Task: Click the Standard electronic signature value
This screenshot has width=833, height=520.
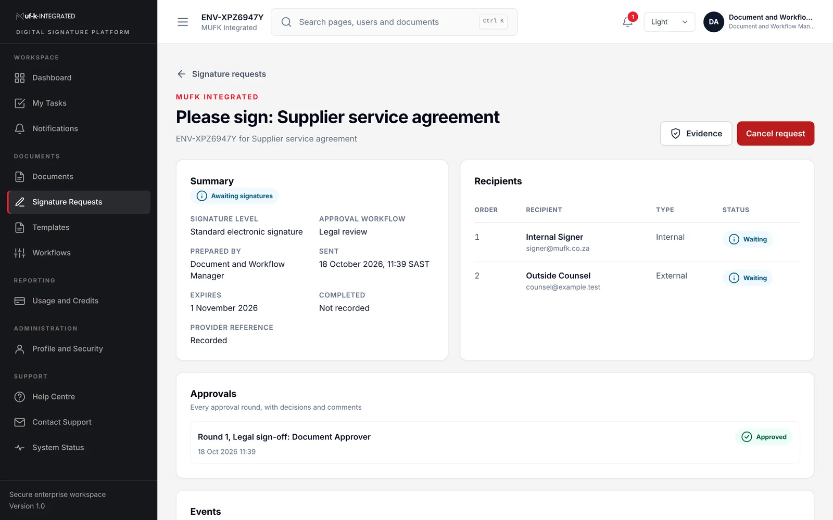Action: point(246,232)
